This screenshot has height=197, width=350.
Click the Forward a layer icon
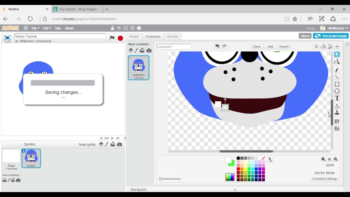pyautogui.click(x=337, y=121)
